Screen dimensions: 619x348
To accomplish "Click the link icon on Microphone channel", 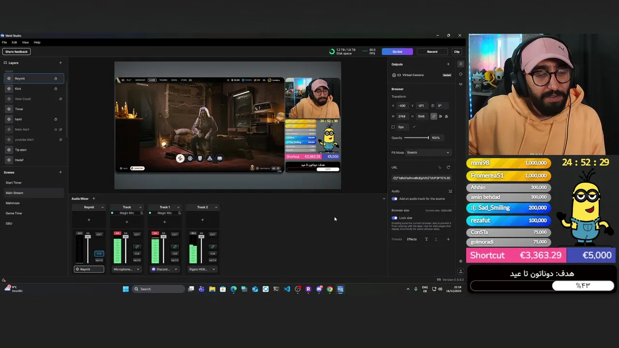I will 137,246.
